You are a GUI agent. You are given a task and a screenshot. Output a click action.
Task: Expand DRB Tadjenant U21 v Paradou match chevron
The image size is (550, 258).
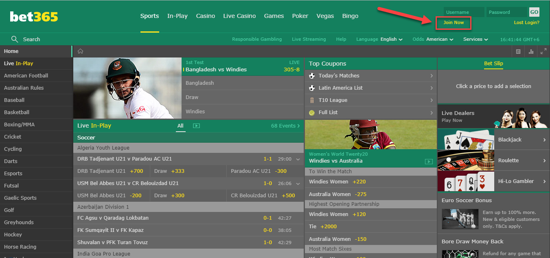[x=298, y=159]
